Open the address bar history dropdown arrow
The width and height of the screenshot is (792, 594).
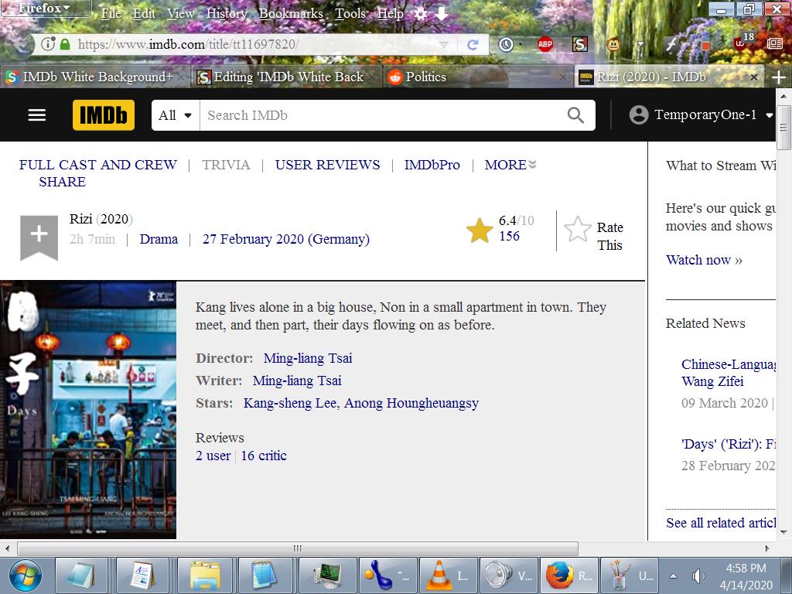[443, 45]
